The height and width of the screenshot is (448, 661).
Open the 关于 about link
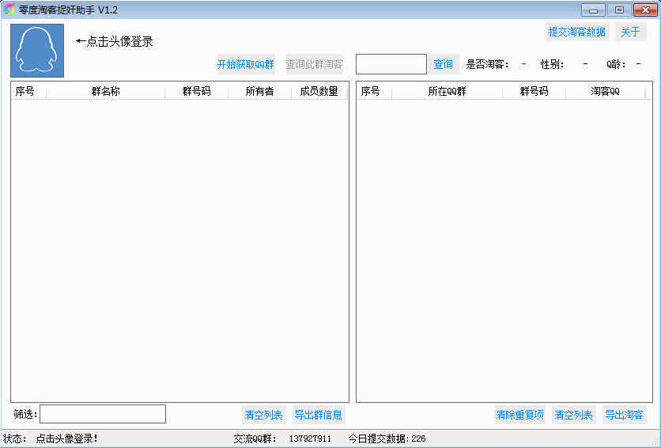pyautogui.click(x=630, y=32)
